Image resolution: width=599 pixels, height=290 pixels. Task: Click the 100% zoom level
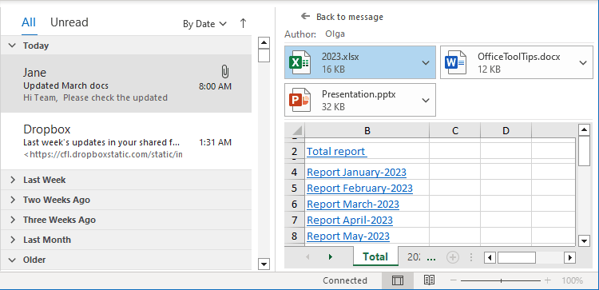click(572, 280)
